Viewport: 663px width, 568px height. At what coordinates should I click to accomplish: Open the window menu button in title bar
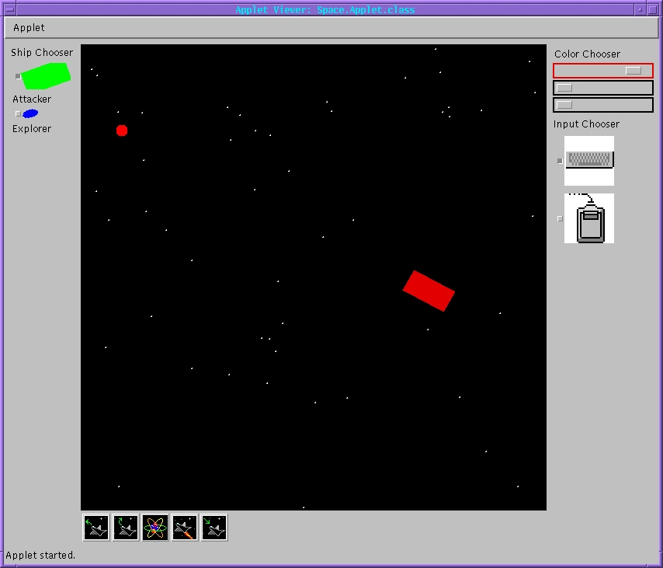click(x=10, y=9)
